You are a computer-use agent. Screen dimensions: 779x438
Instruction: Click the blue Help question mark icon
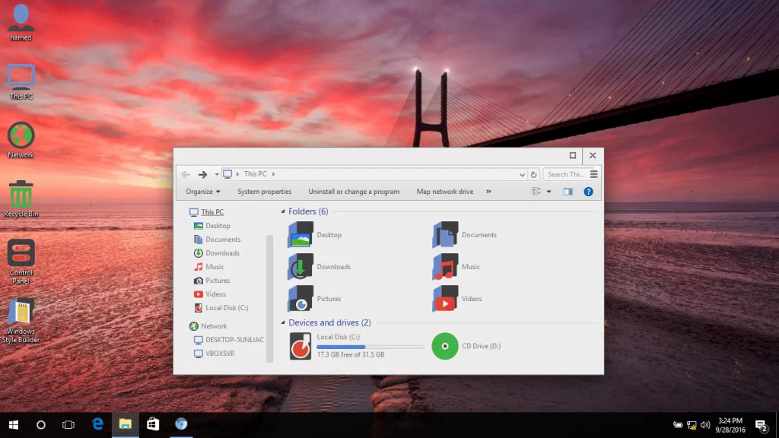coord(588,192)
